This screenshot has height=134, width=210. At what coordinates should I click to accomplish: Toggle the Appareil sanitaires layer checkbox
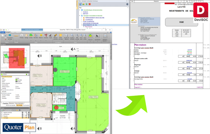[x=2, y=113]
